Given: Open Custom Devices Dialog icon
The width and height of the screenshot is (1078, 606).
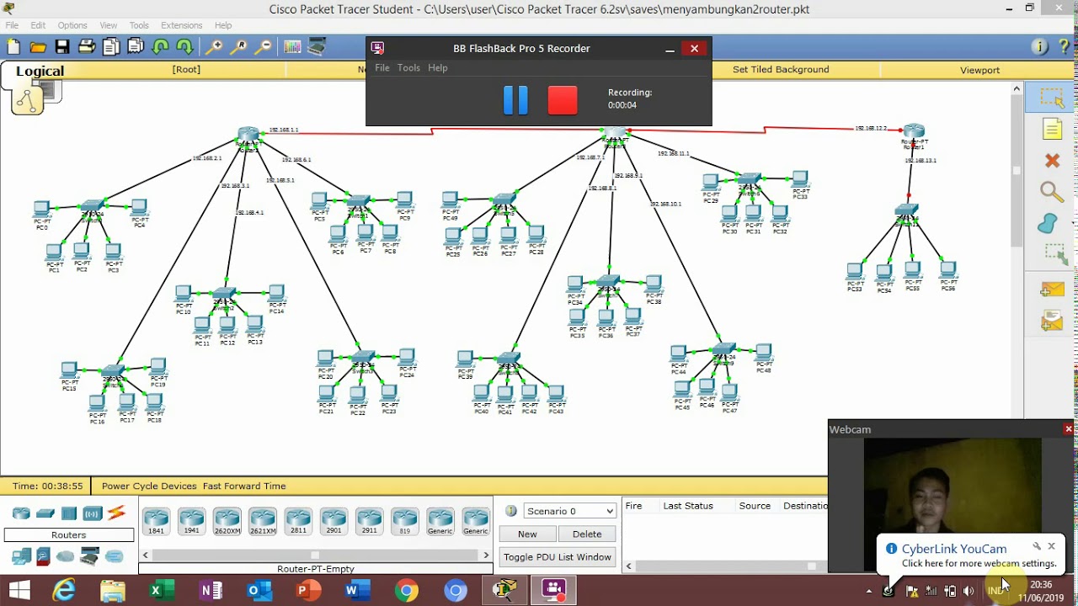Looking at the screenshot, I should point(317,47).
